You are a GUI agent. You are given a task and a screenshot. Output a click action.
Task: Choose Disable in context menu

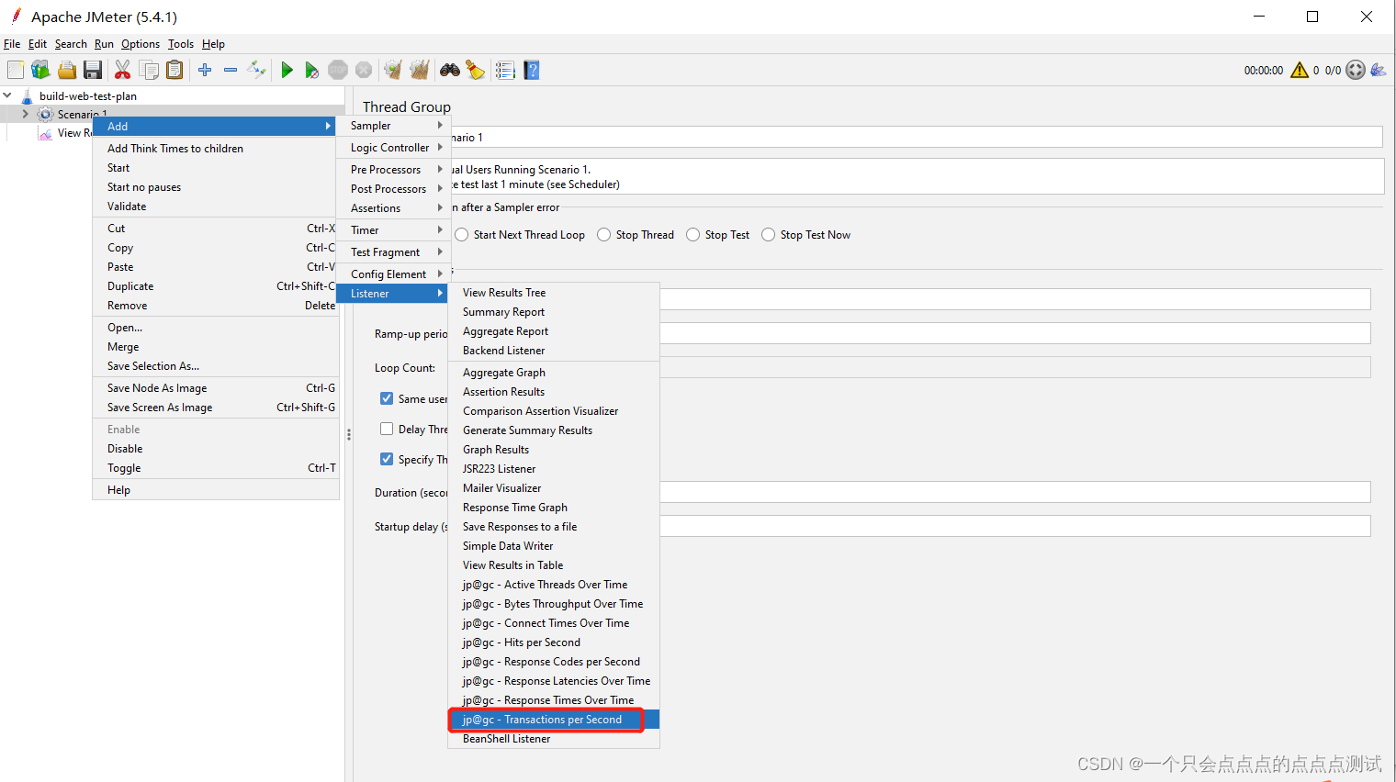(x=216, y=449)
